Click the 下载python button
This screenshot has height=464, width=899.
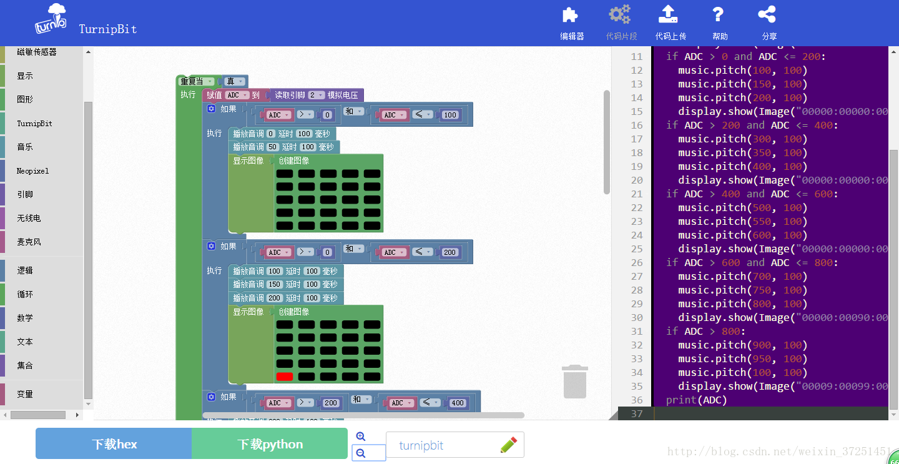270,444
